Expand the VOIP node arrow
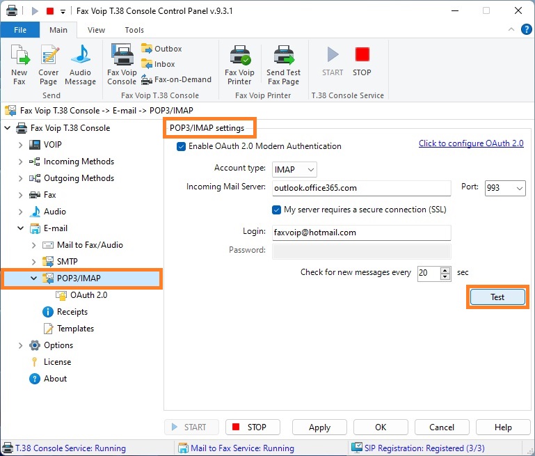535x456 pixels. pos(20,145)
